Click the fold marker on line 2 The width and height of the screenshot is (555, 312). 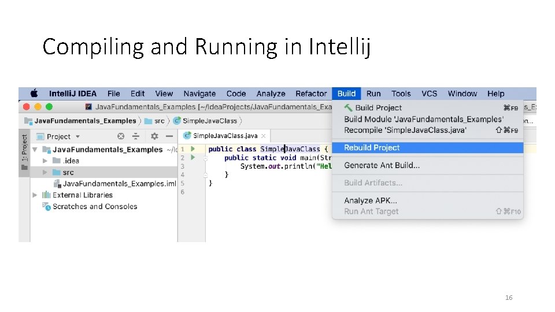pyautogui.click(x=205, y=158)
